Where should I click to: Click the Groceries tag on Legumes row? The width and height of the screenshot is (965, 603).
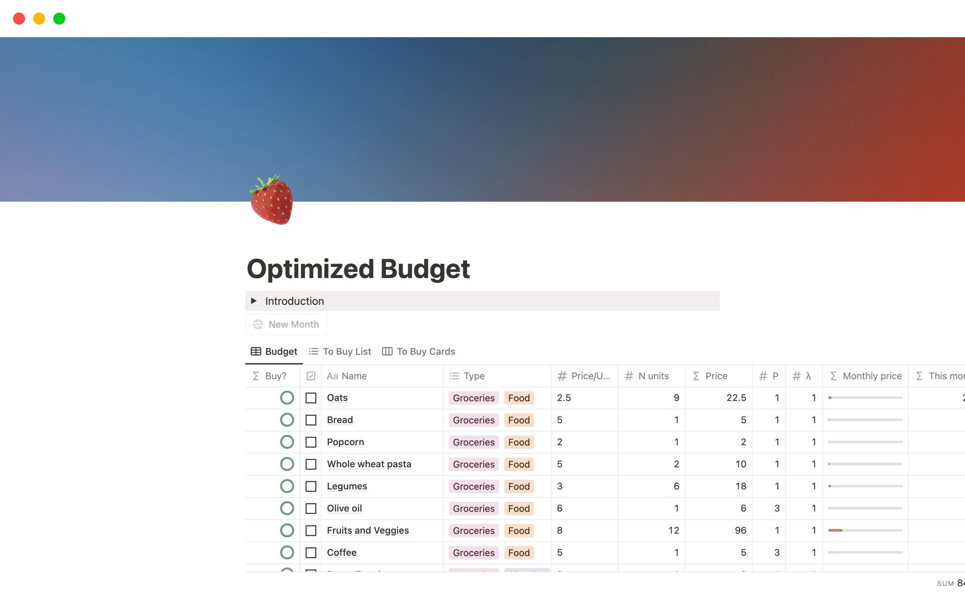tap(473, 486)
